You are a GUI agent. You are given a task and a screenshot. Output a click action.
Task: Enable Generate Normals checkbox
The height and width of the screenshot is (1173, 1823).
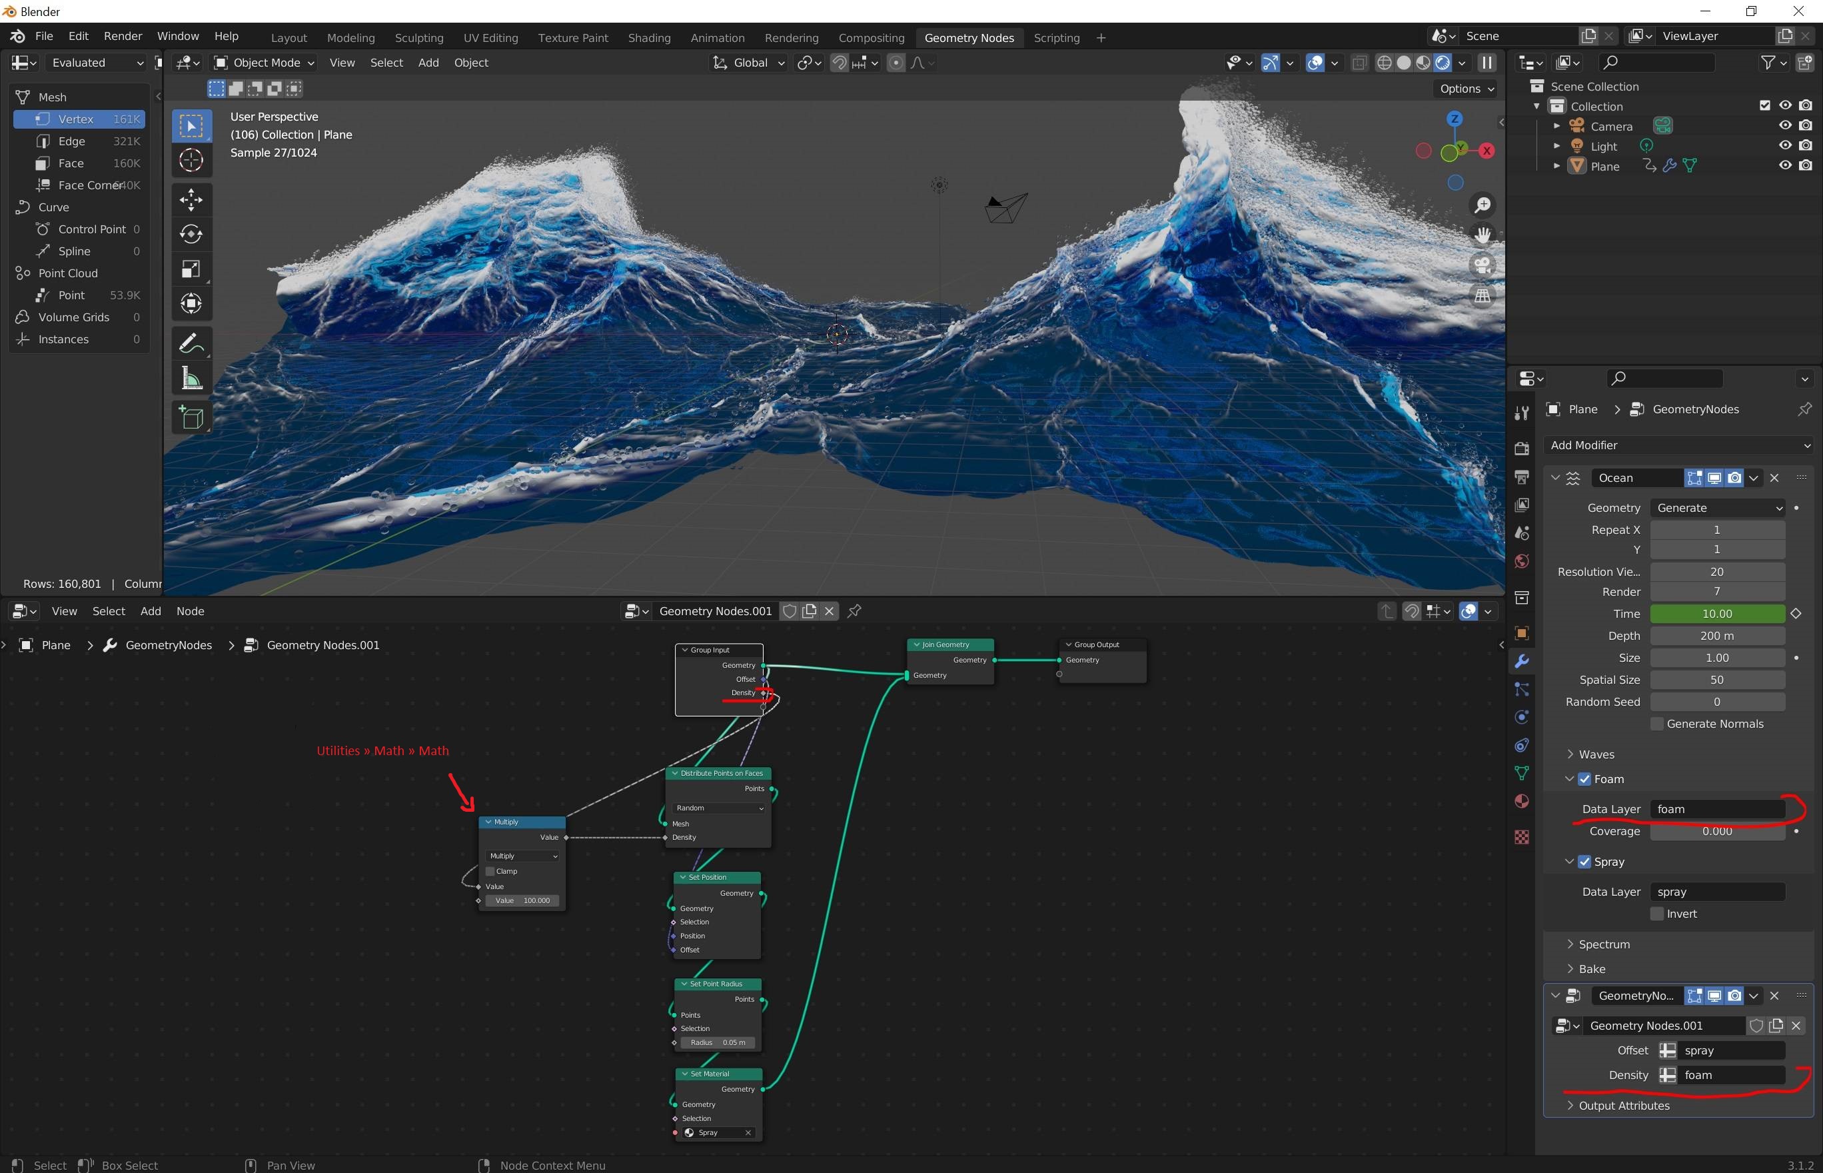tap(1656, 724)
